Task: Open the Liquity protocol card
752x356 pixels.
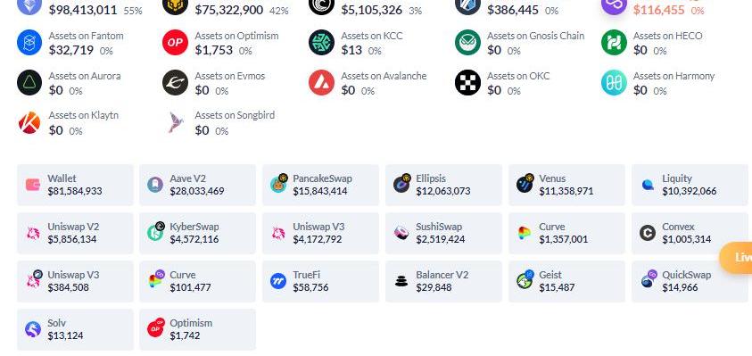Action: tap(690, 185)
